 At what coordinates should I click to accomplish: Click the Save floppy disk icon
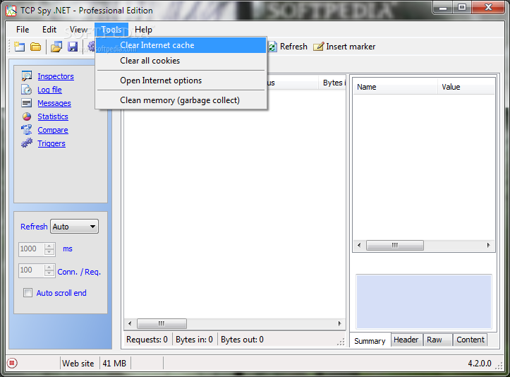point(73,47)
